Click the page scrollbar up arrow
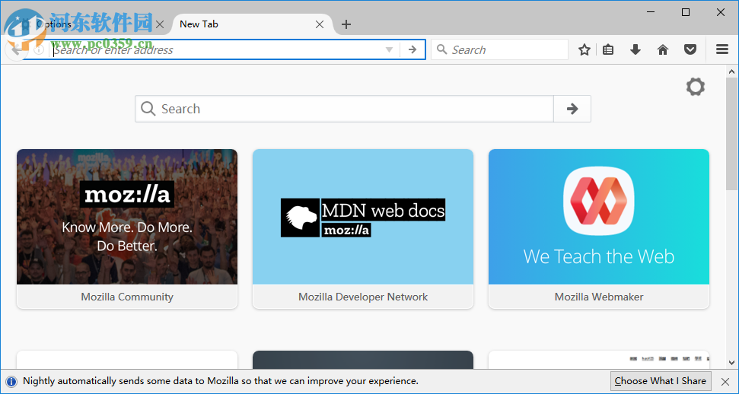The image size is (739, 394). click(731, 71)
